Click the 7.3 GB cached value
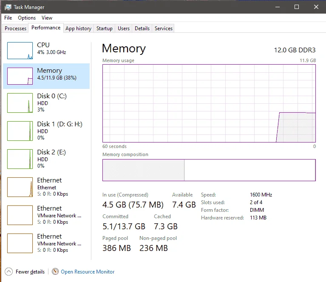This screenshot has height=282, width=326. point(166,226)
